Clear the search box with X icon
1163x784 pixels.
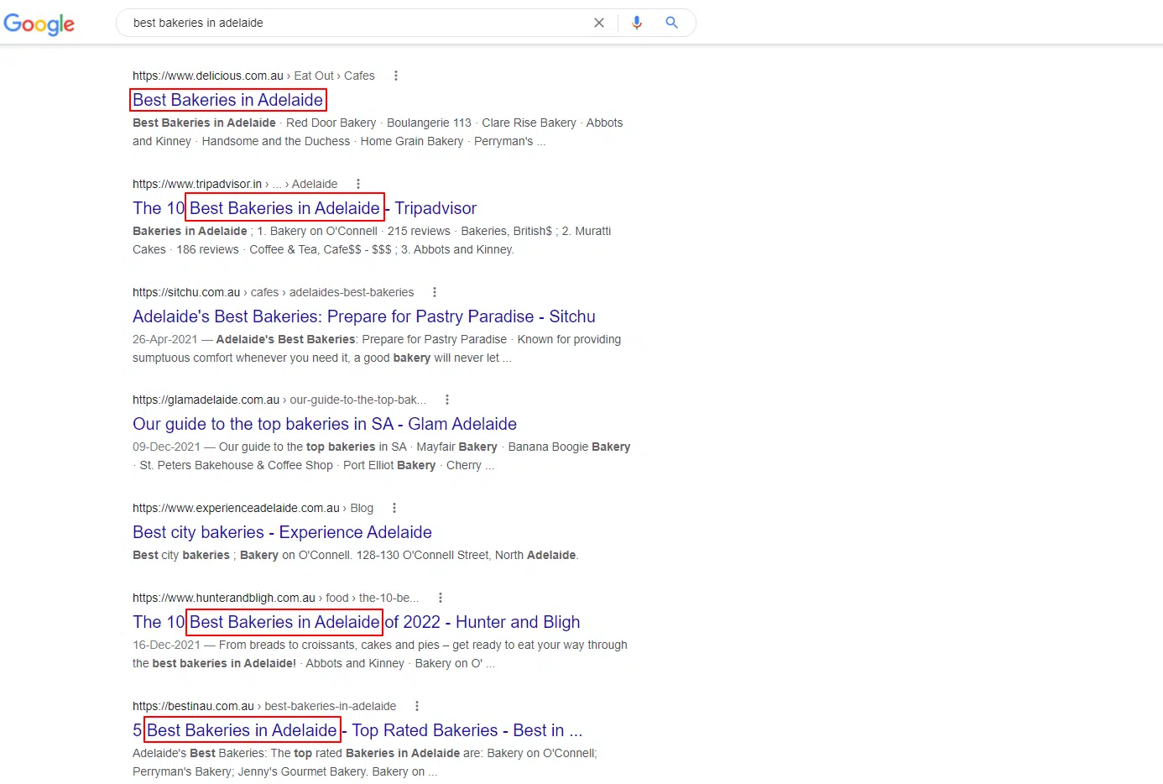(599, 23)
